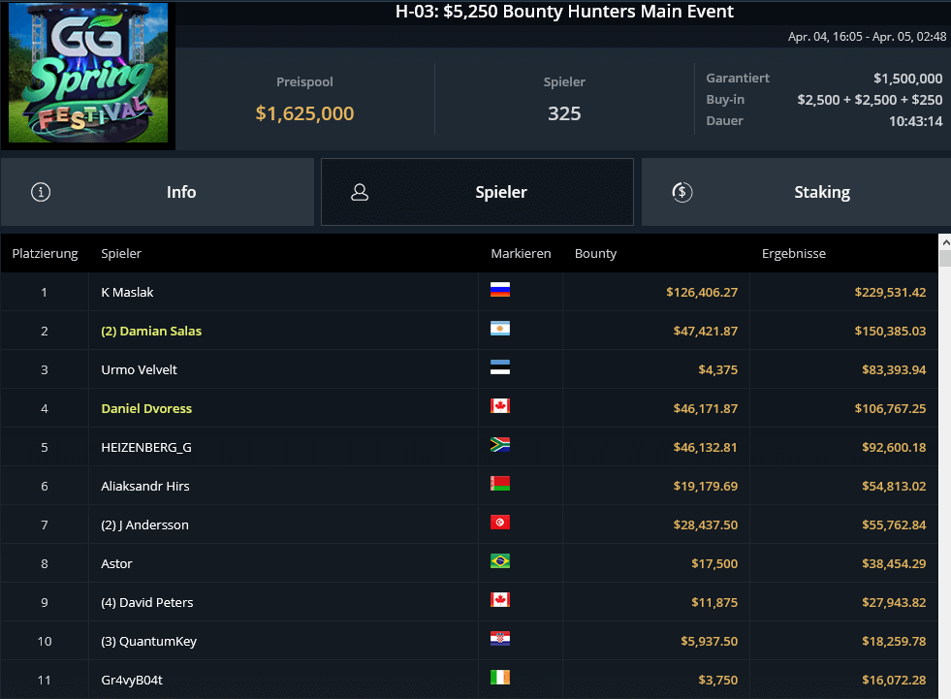The width and height of the screenshot is (951, 699).
Task: Select player Astor
Action: click(x=116, y=564)
